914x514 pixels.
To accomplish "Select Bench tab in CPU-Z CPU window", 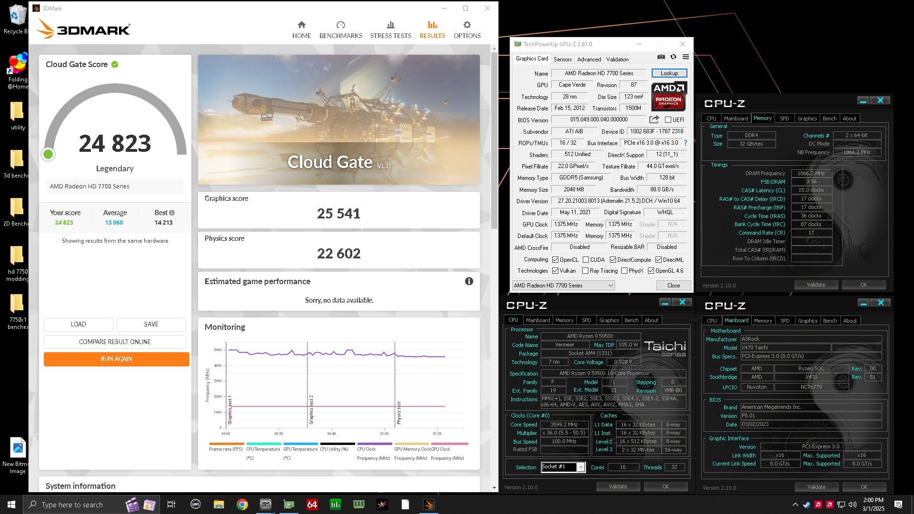I will [x=631, y=320].
